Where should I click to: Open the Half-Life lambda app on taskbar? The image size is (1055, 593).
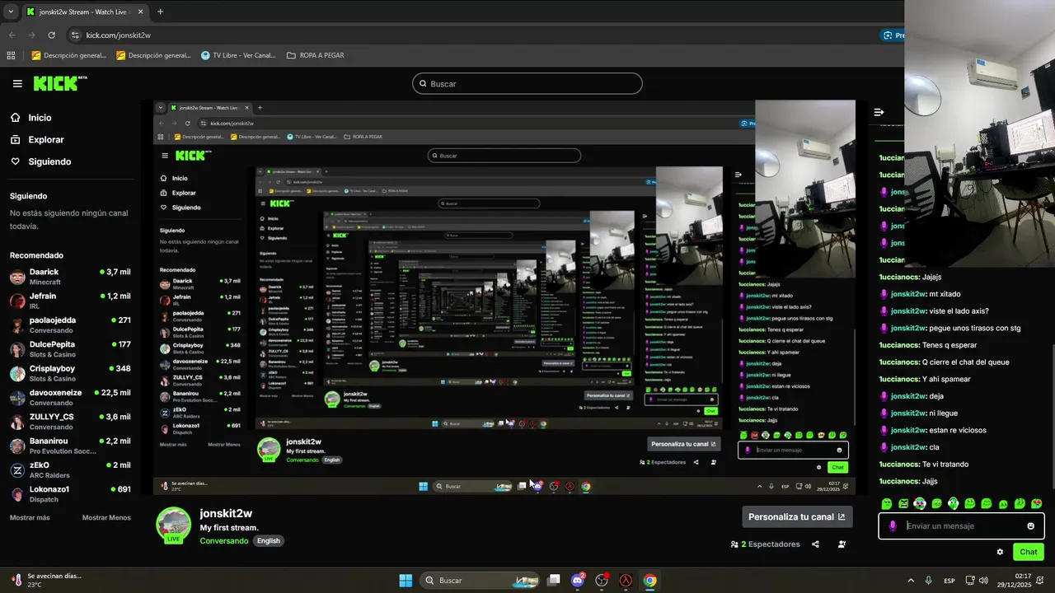click(626, 581)
